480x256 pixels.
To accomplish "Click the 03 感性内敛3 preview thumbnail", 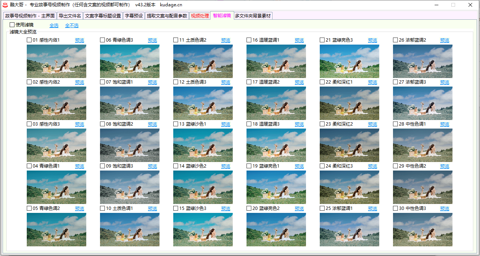I will tap(57, 145).
